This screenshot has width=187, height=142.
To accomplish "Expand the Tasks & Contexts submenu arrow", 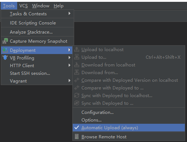I will (x=69, y=14).
